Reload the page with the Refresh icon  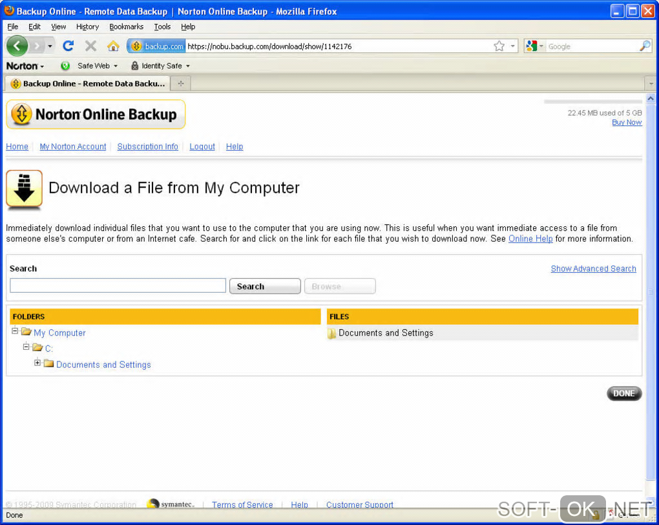tap(68, 46)
